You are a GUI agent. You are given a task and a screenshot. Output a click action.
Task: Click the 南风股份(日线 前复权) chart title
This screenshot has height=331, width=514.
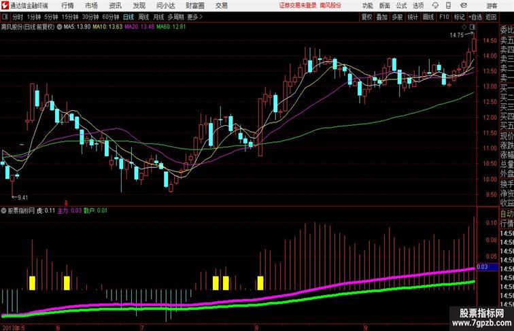pyautogui.click(x=28, y=27)
